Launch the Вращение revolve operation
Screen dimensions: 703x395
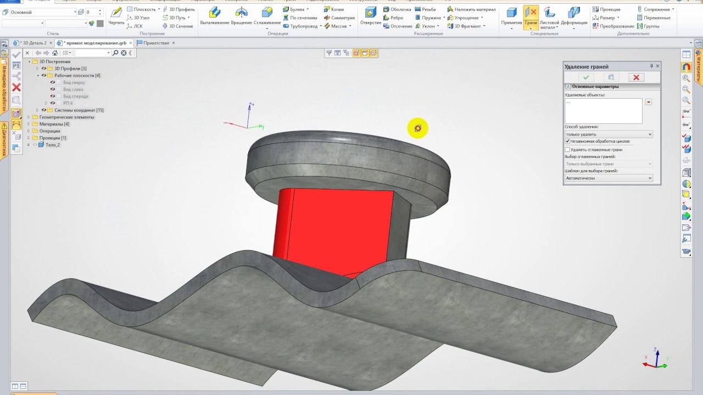241,15
